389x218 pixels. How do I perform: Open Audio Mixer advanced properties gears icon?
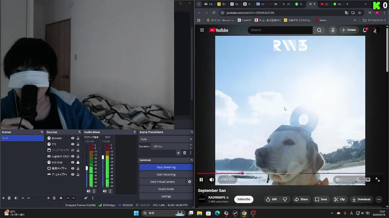[86, 198]
